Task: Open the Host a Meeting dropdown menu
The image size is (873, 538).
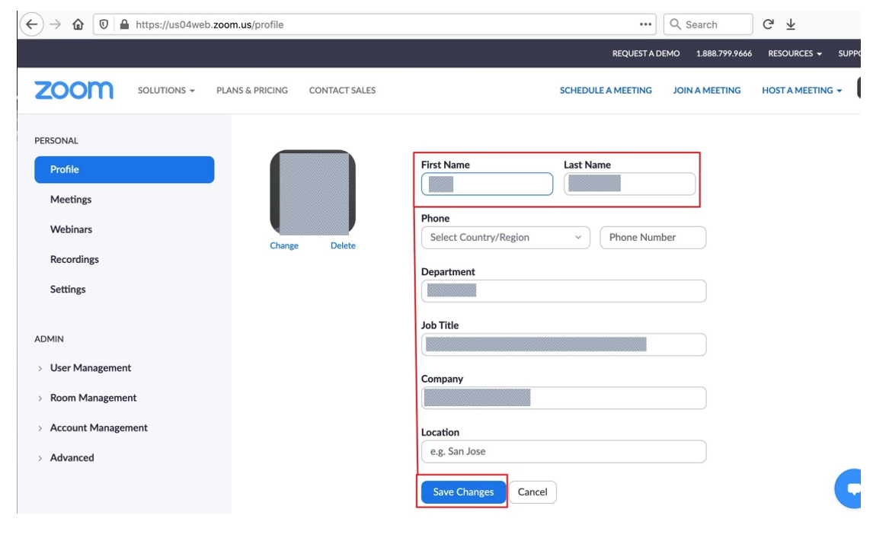Action: click(x=801, y=91)
